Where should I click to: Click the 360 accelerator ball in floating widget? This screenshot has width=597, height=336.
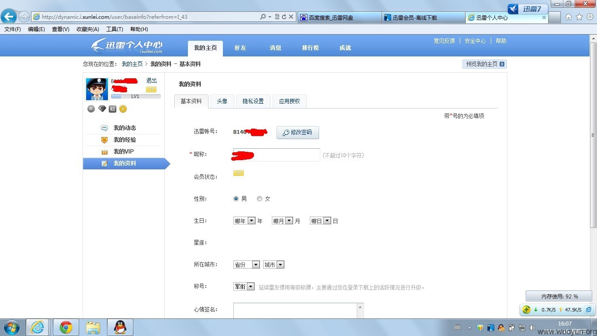[527, 309]
